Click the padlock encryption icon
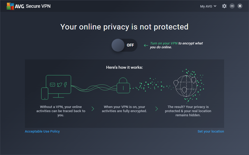 point(123,86)
